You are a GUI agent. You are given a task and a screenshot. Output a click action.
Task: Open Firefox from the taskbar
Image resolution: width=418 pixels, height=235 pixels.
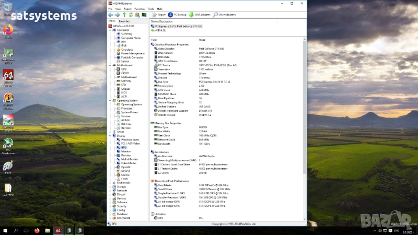coord(37,230)
